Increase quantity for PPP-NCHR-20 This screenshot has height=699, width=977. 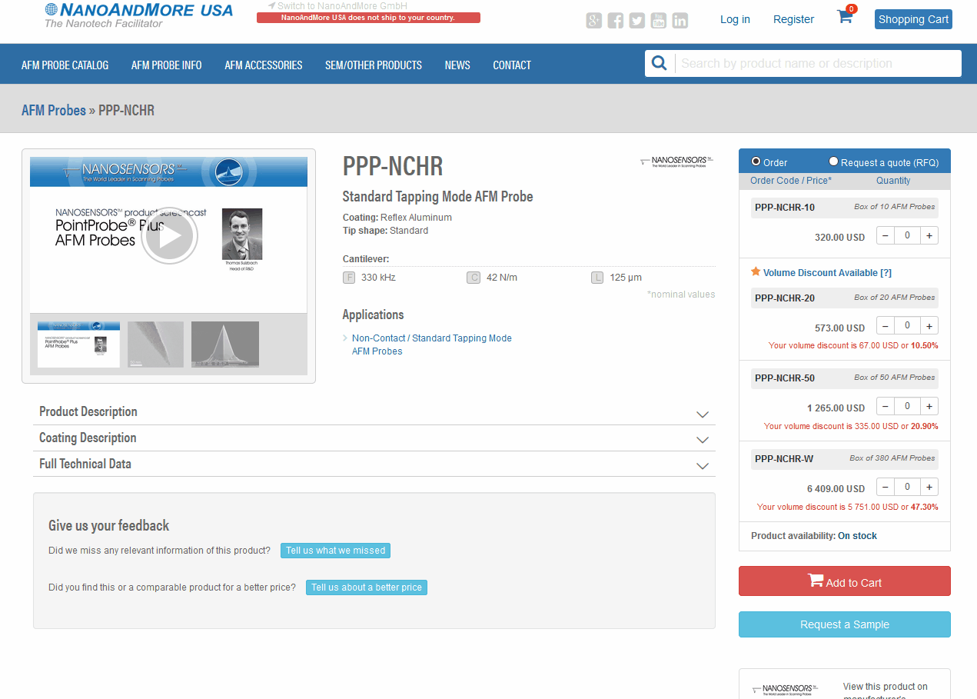pos(929,326)
